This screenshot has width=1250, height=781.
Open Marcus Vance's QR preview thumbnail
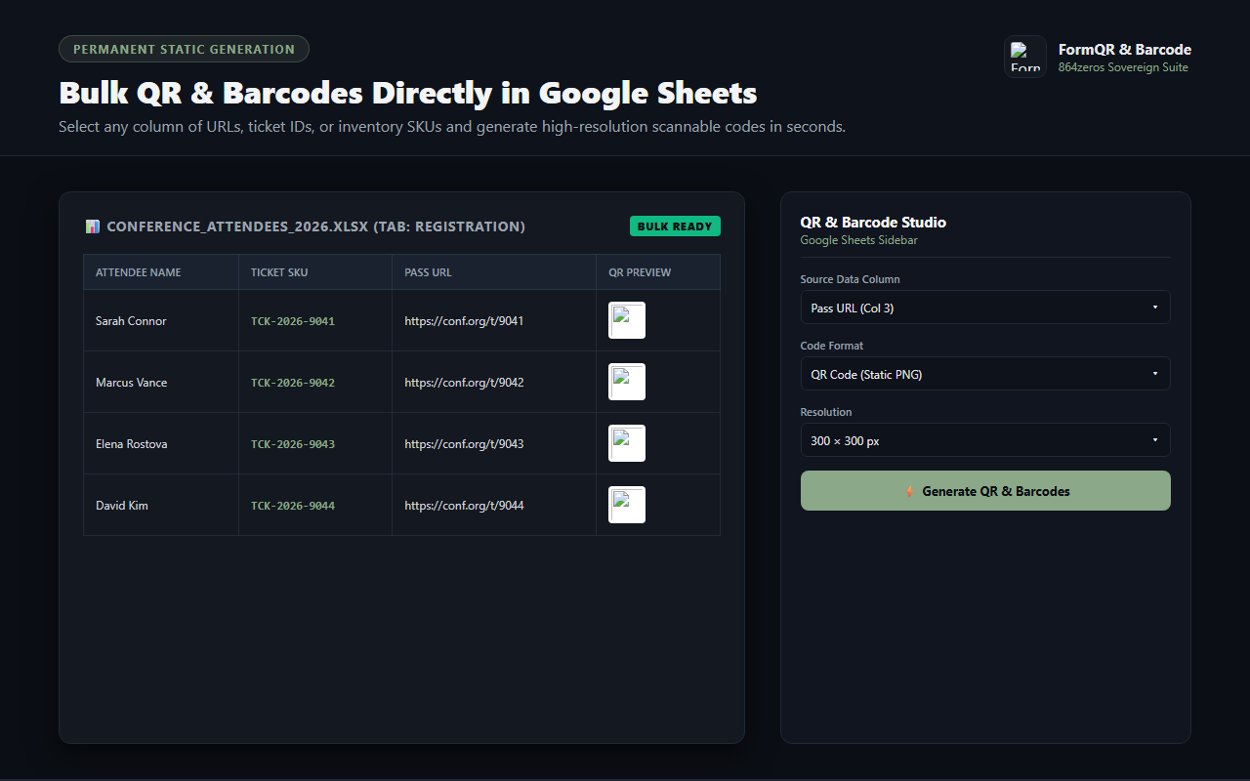627,382
